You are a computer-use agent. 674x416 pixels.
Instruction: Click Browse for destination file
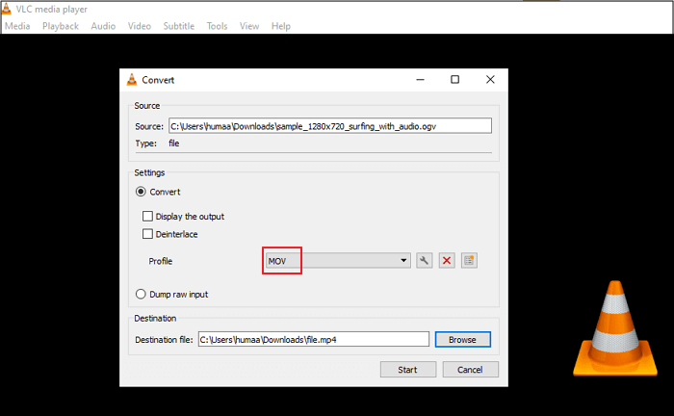462,339
